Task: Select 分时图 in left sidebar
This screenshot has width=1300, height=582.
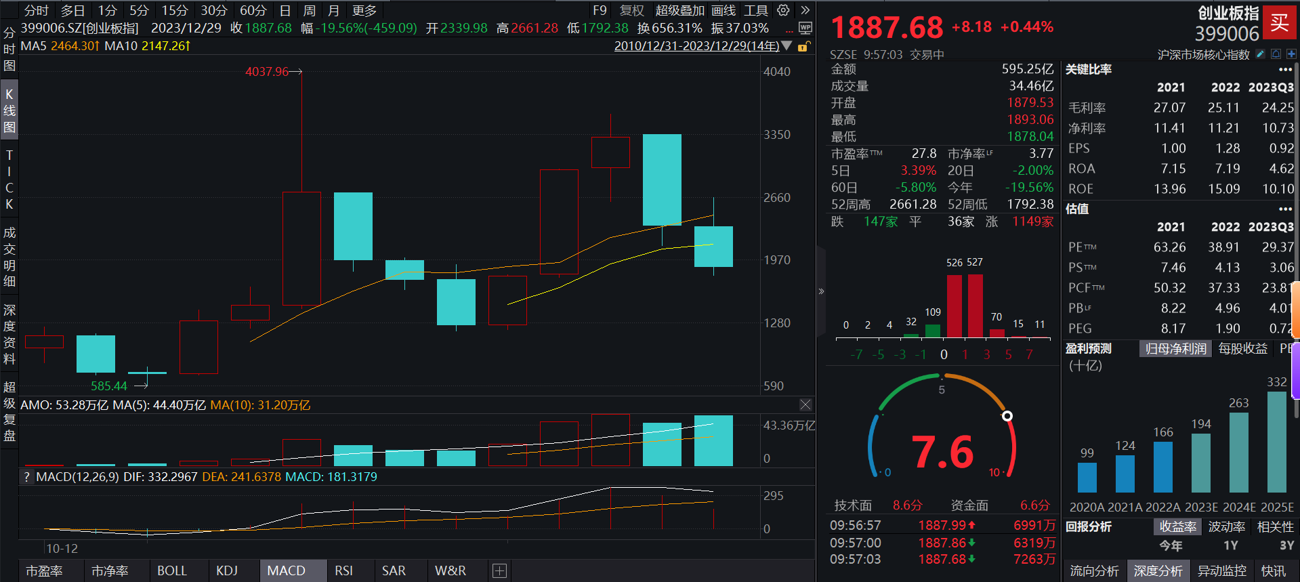Action: [x=9, y=49]
